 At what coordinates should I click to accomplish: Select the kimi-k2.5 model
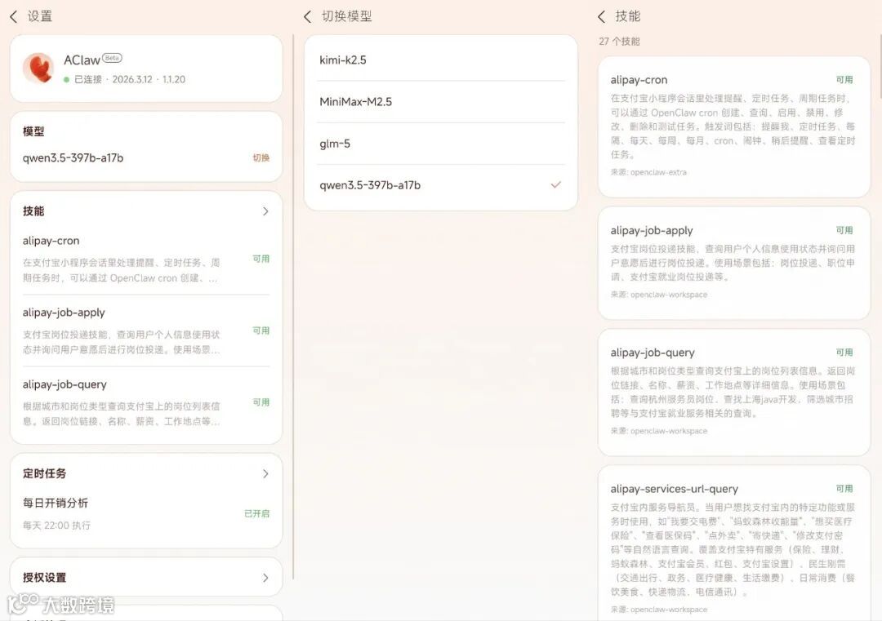click(x=441, y=60)
